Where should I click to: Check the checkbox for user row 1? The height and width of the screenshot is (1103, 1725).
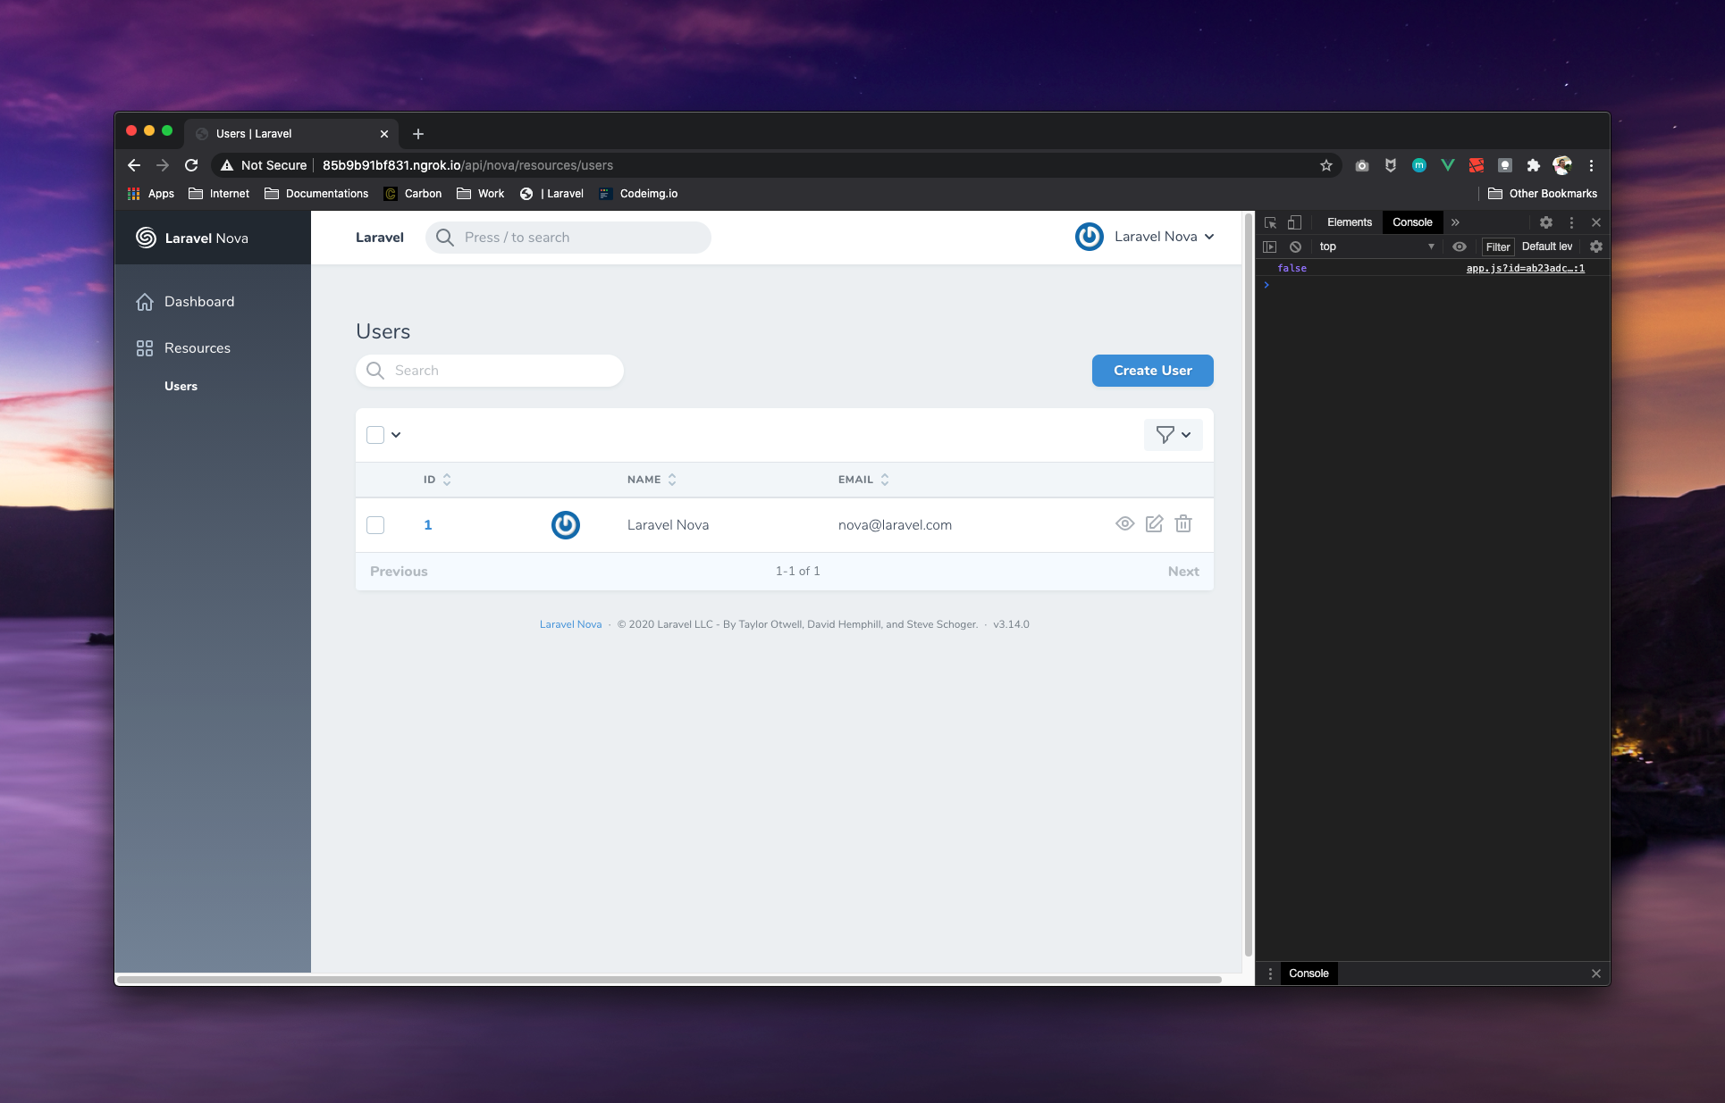click(x=375, y=525)
